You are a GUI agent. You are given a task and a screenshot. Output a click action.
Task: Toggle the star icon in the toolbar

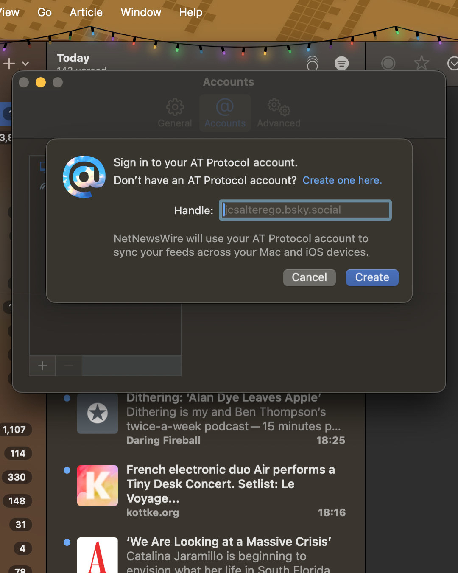pos(421,63)
